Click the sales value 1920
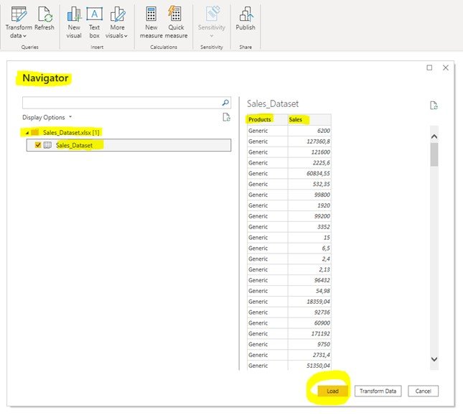463x418 pixels. (324, 205)
